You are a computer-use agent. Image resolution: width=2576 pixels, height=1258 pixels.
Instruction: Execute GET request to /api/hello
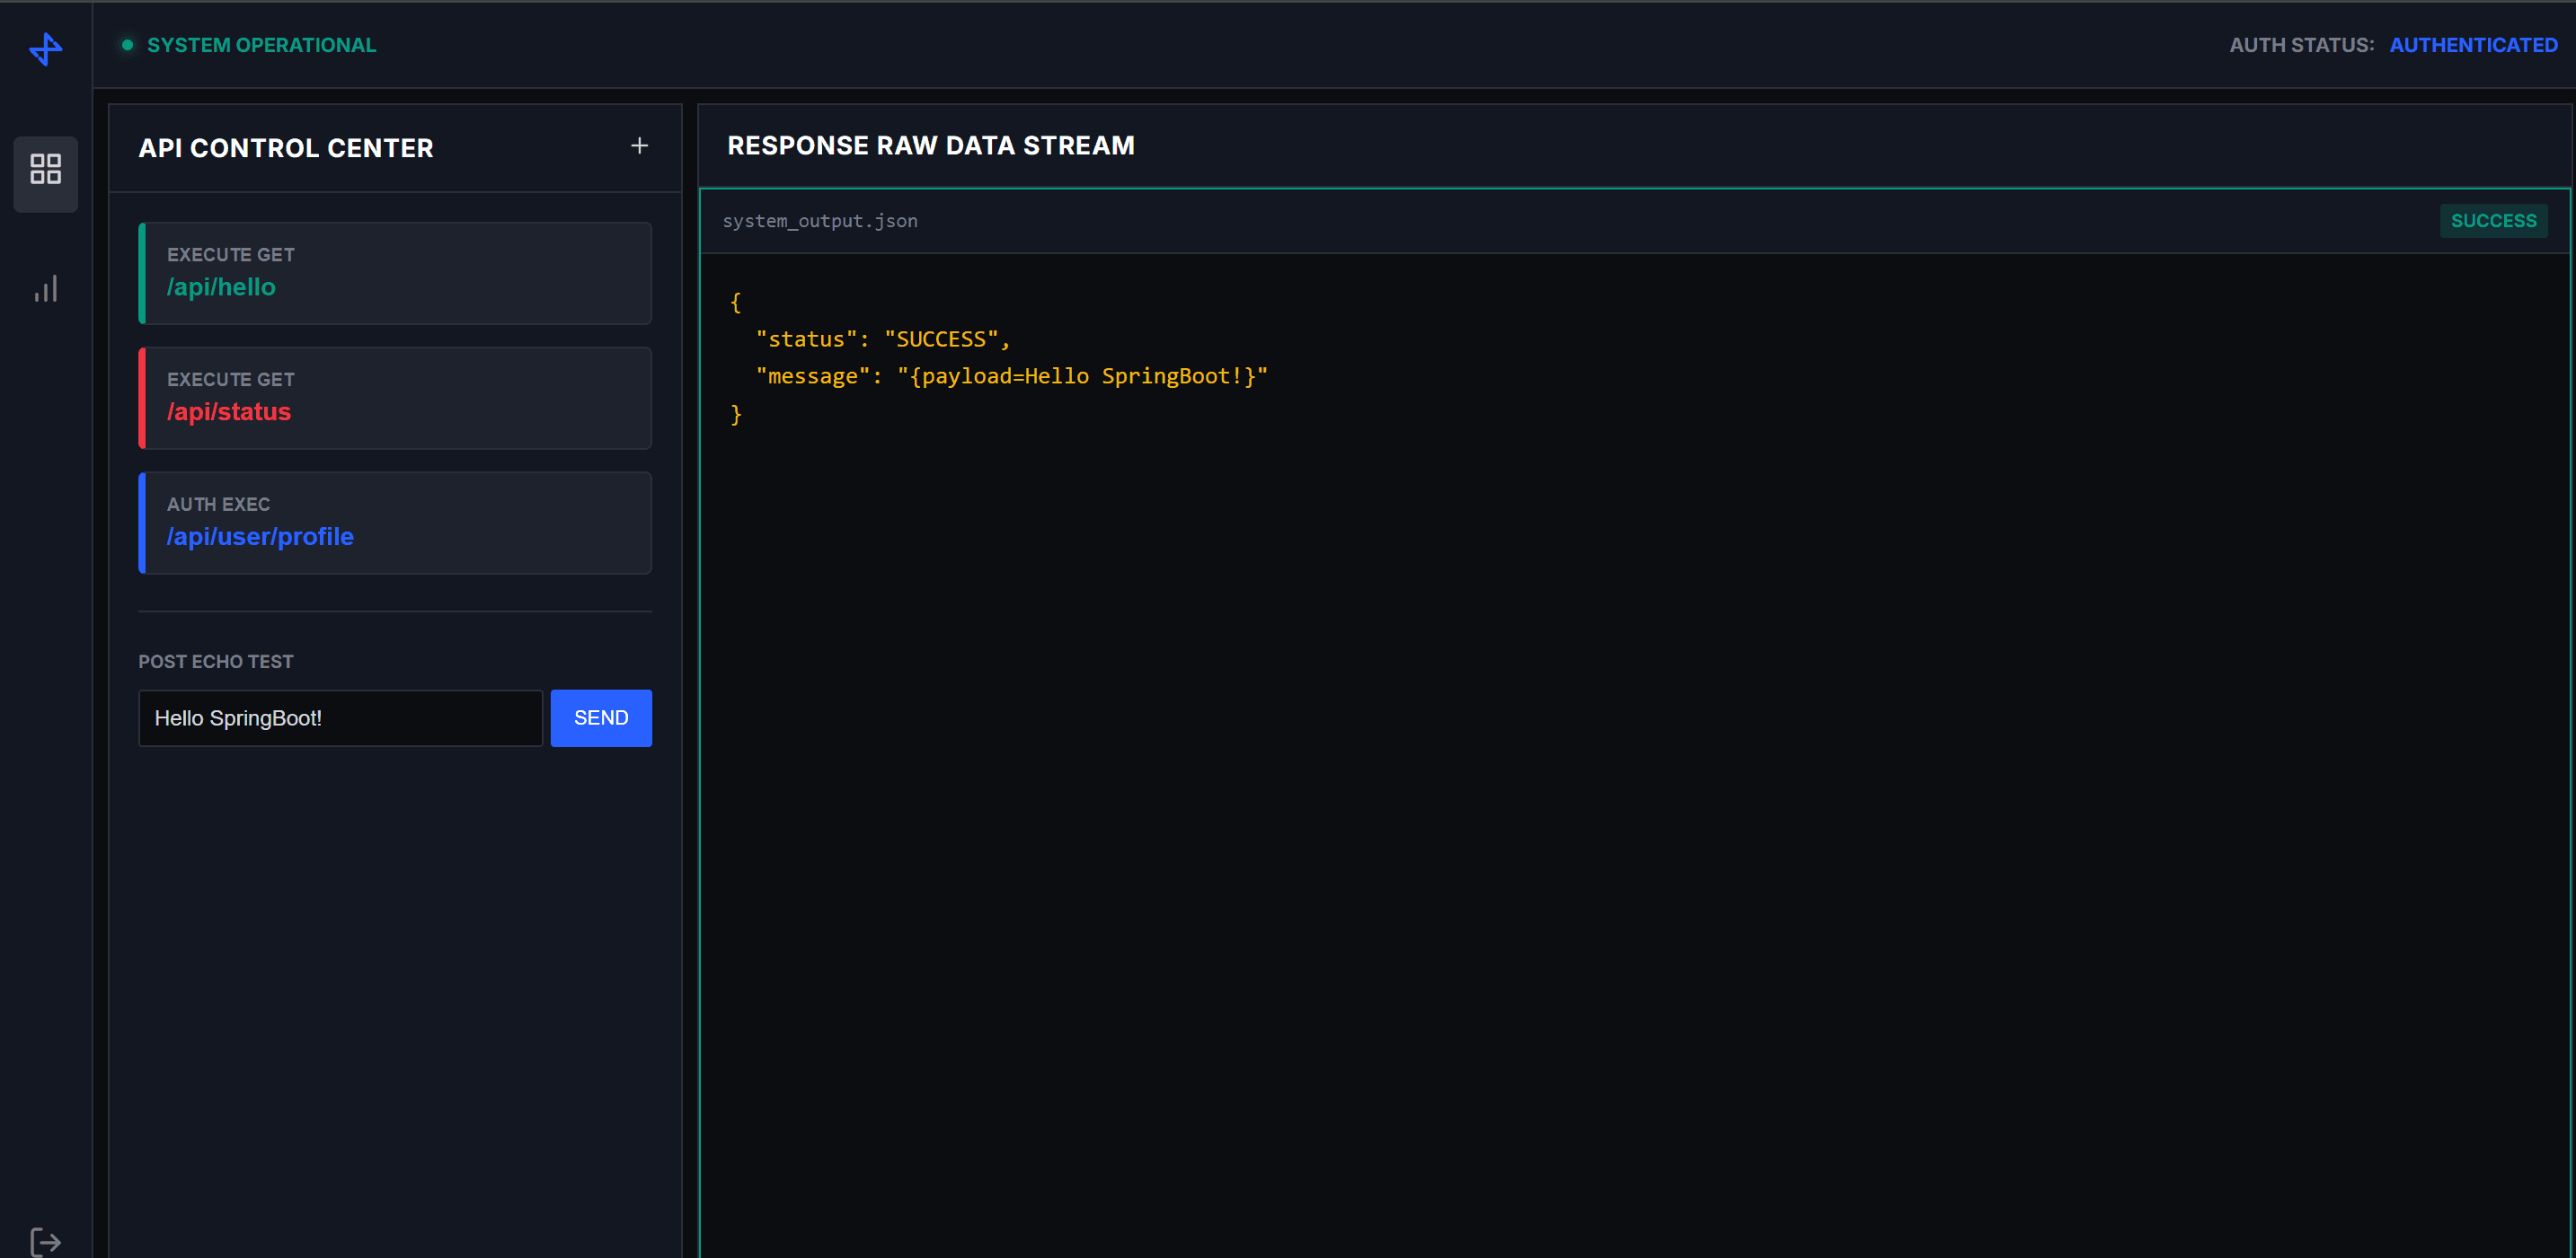click(395, 273)
